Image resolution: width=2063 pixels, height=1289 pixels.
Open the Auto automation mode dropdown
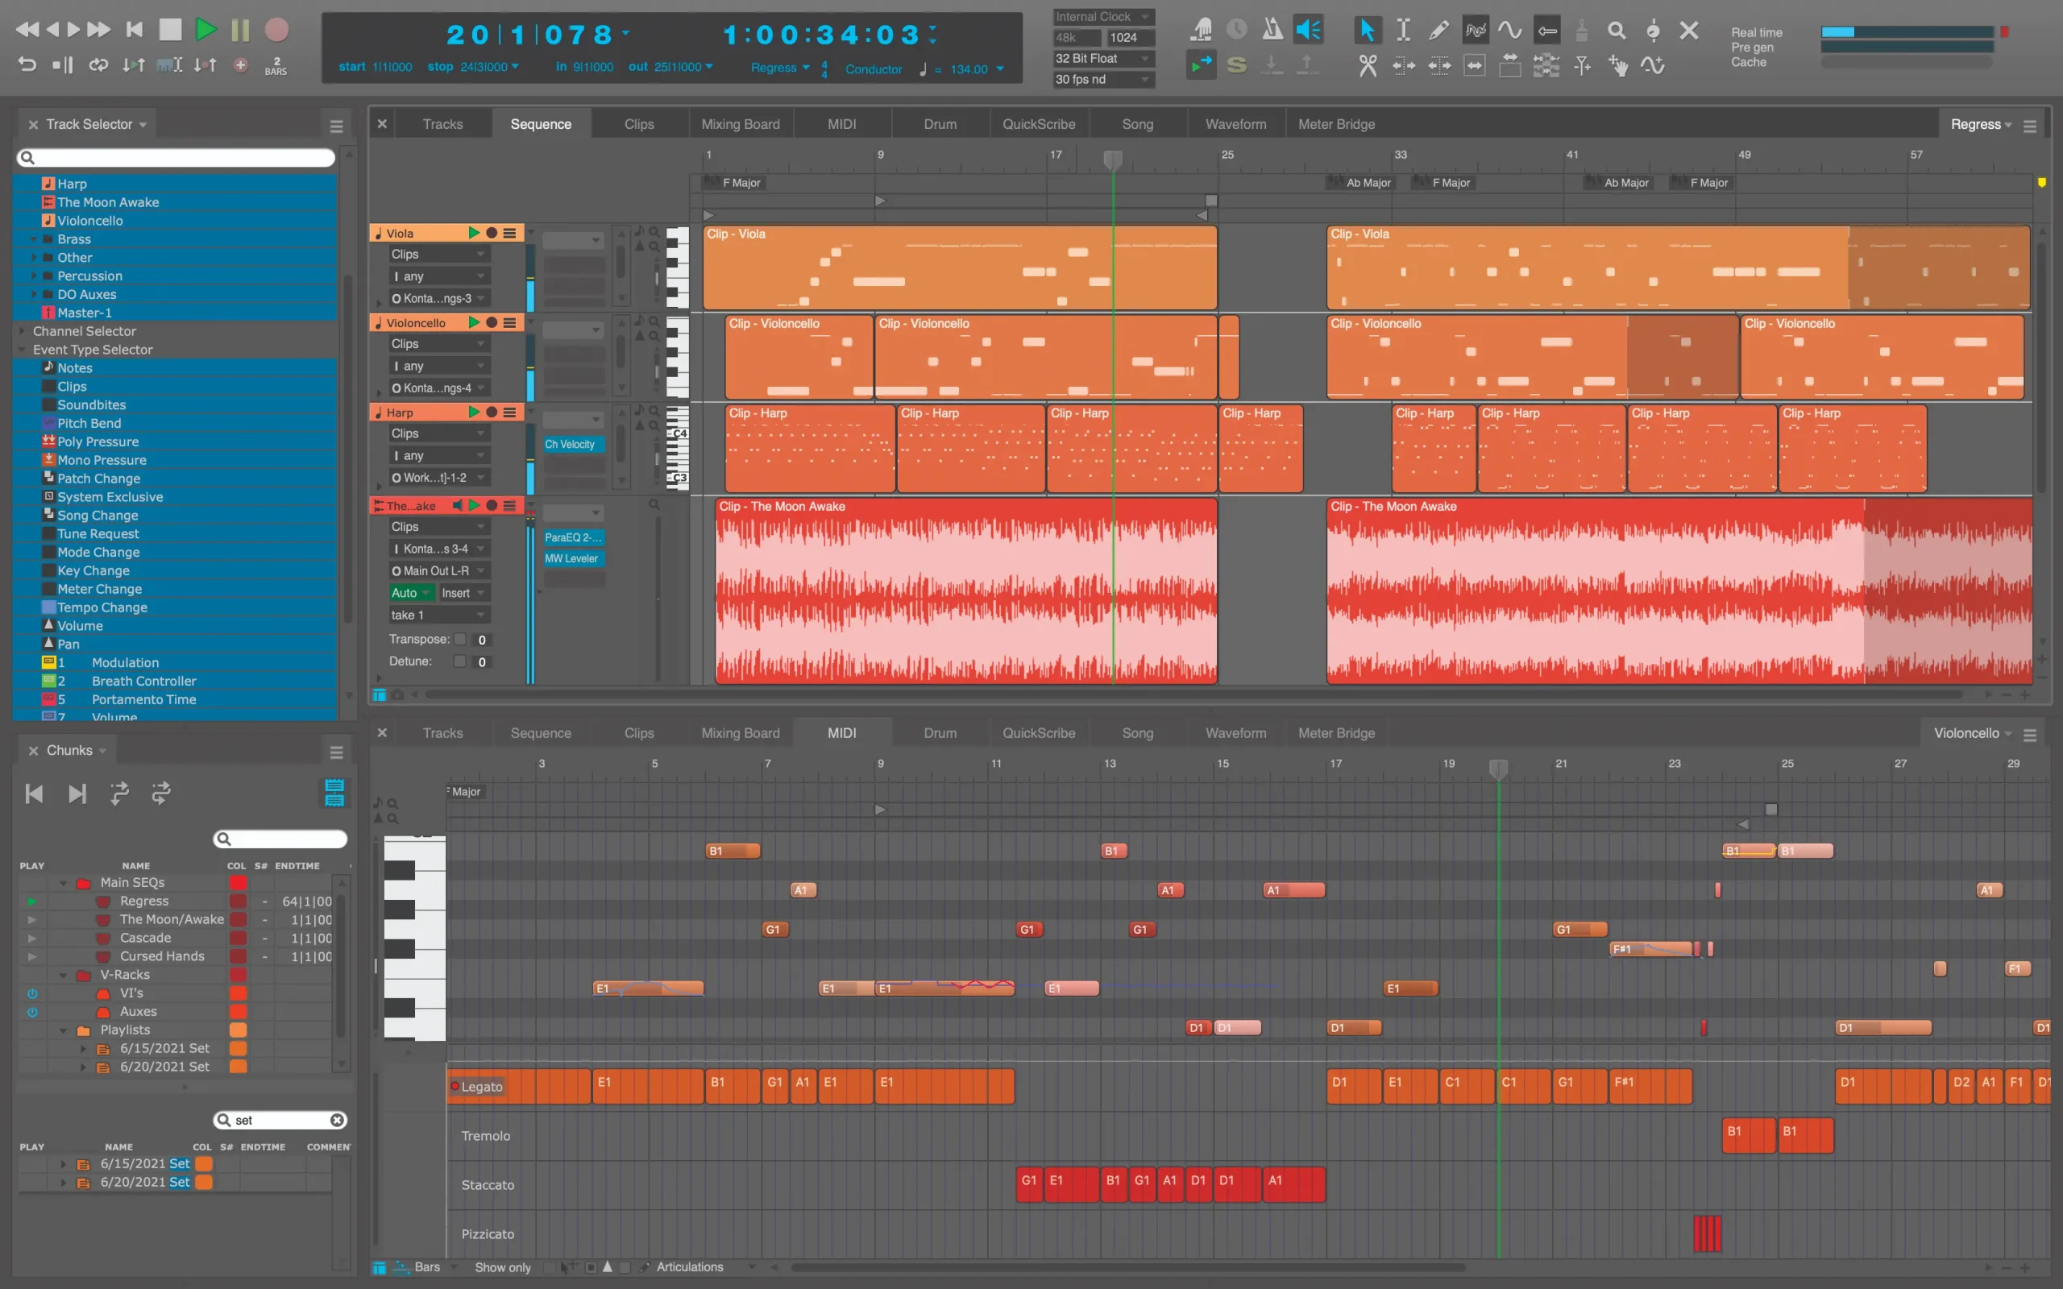(x=412, y=592)
